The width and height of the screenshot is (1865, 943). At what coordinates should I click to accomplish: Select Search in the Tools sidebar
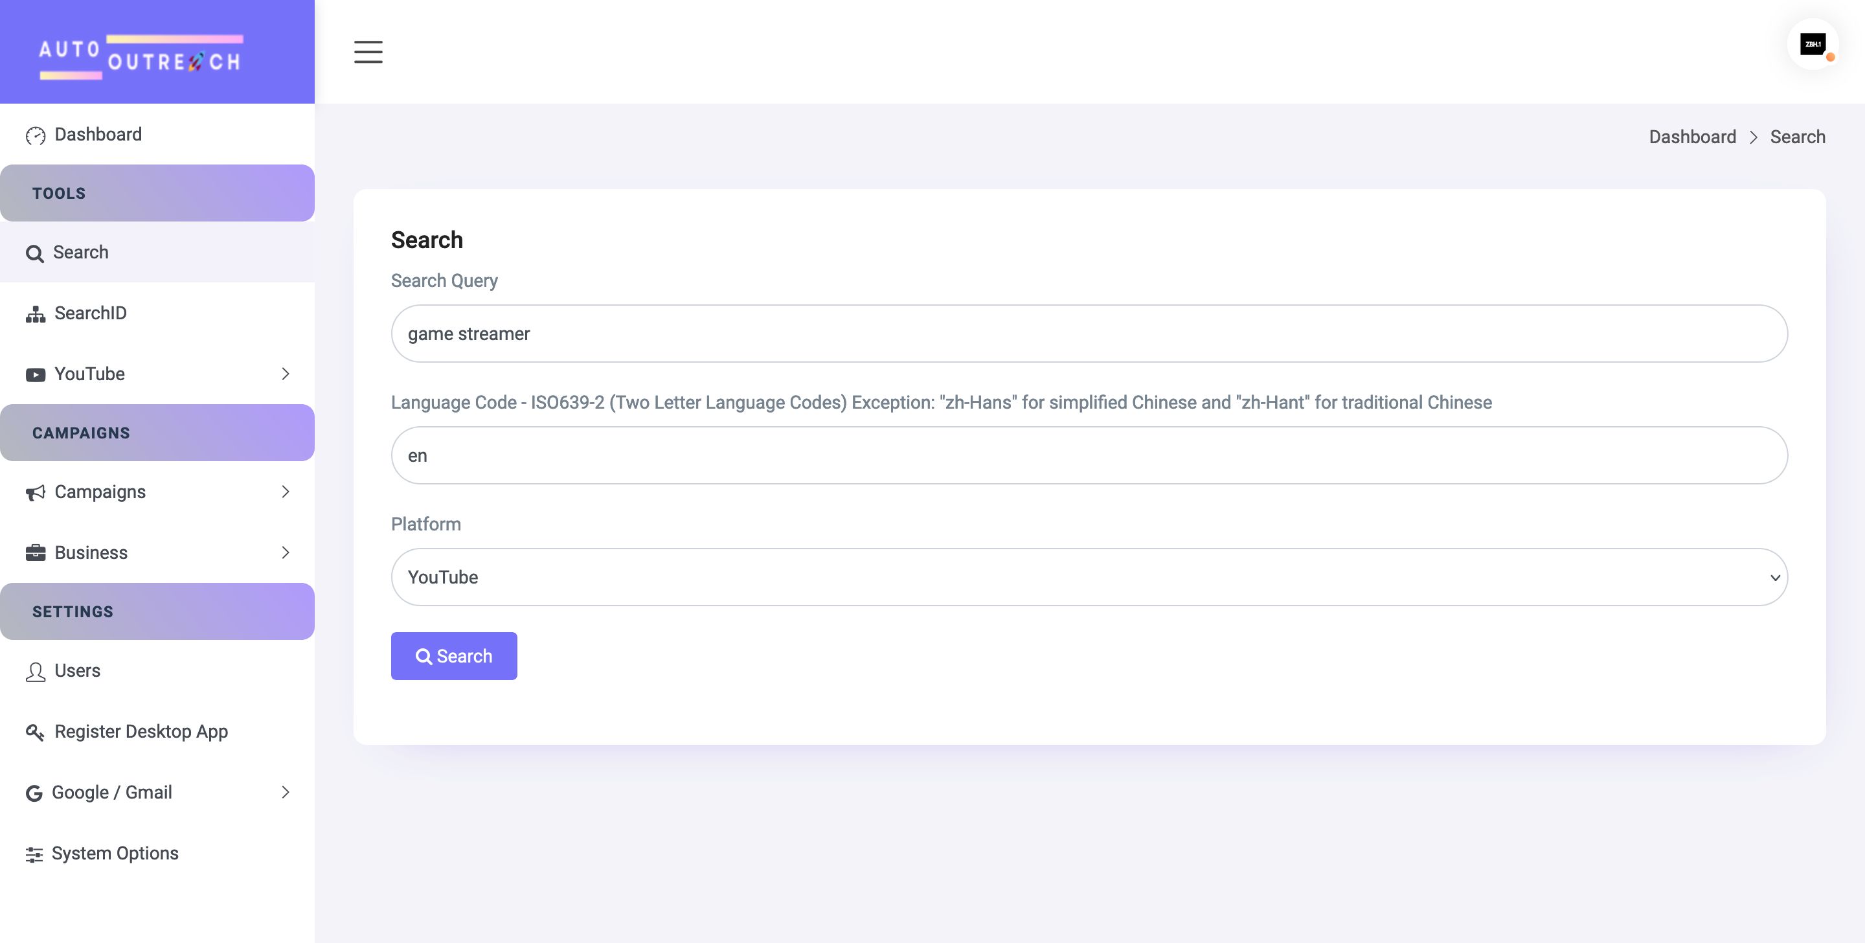pyautogui.click(x=80, y=252)
